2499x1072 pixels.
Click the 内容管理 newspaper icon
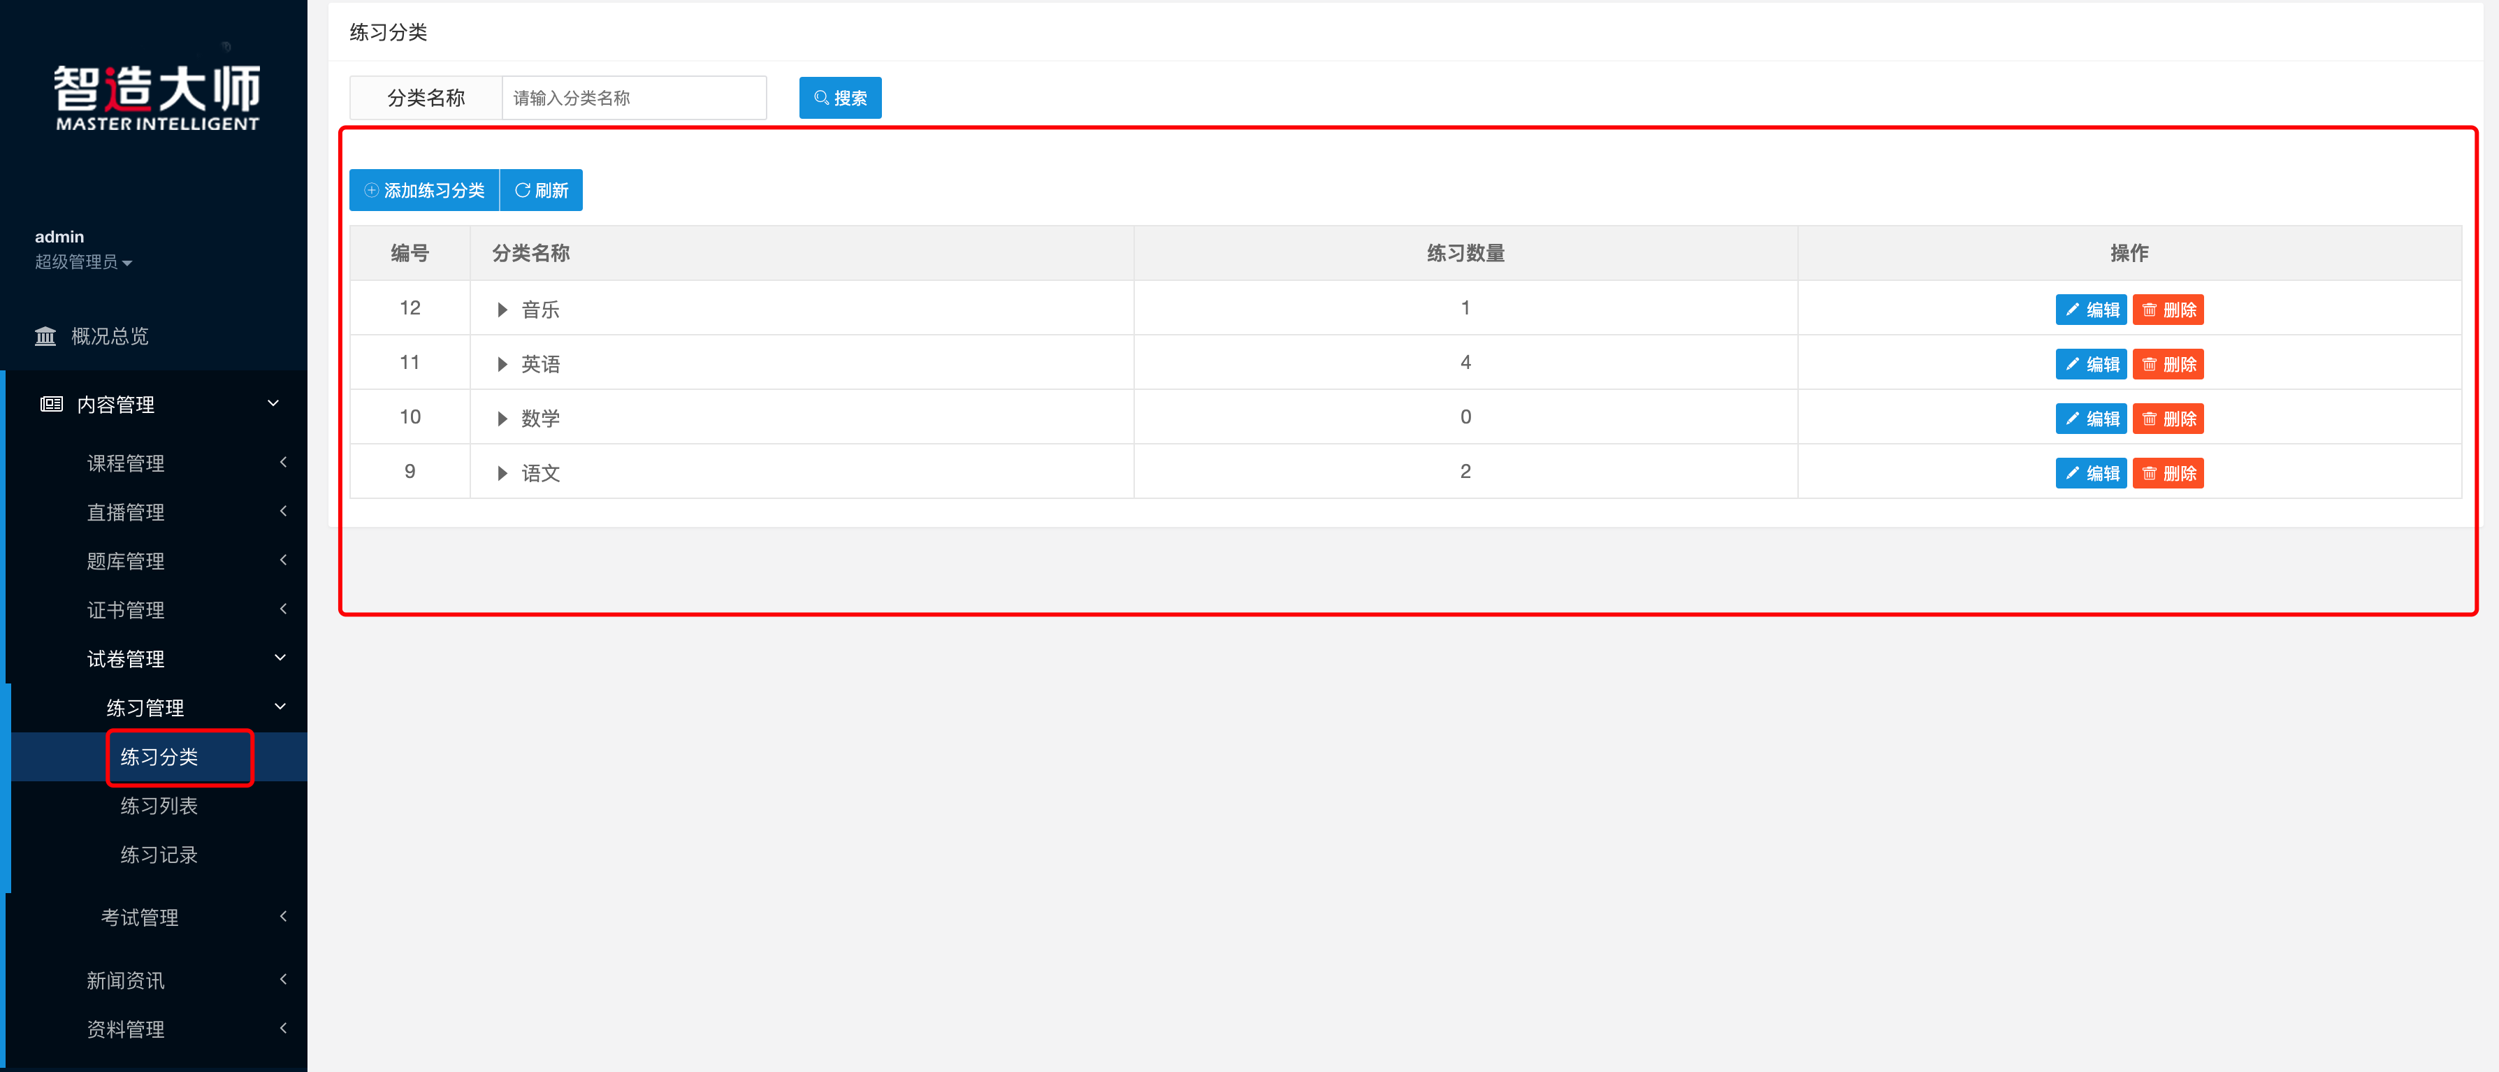coord(52,404)
